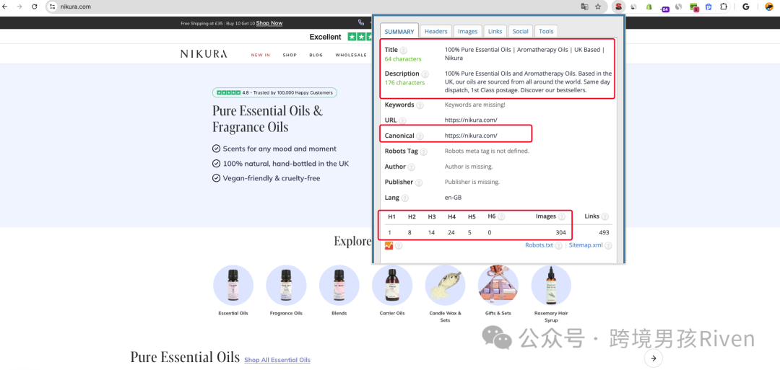The height and width of the screenshot is (370, 780).
Task: Open the NEW IN menu item
Action: click(261, 55)
